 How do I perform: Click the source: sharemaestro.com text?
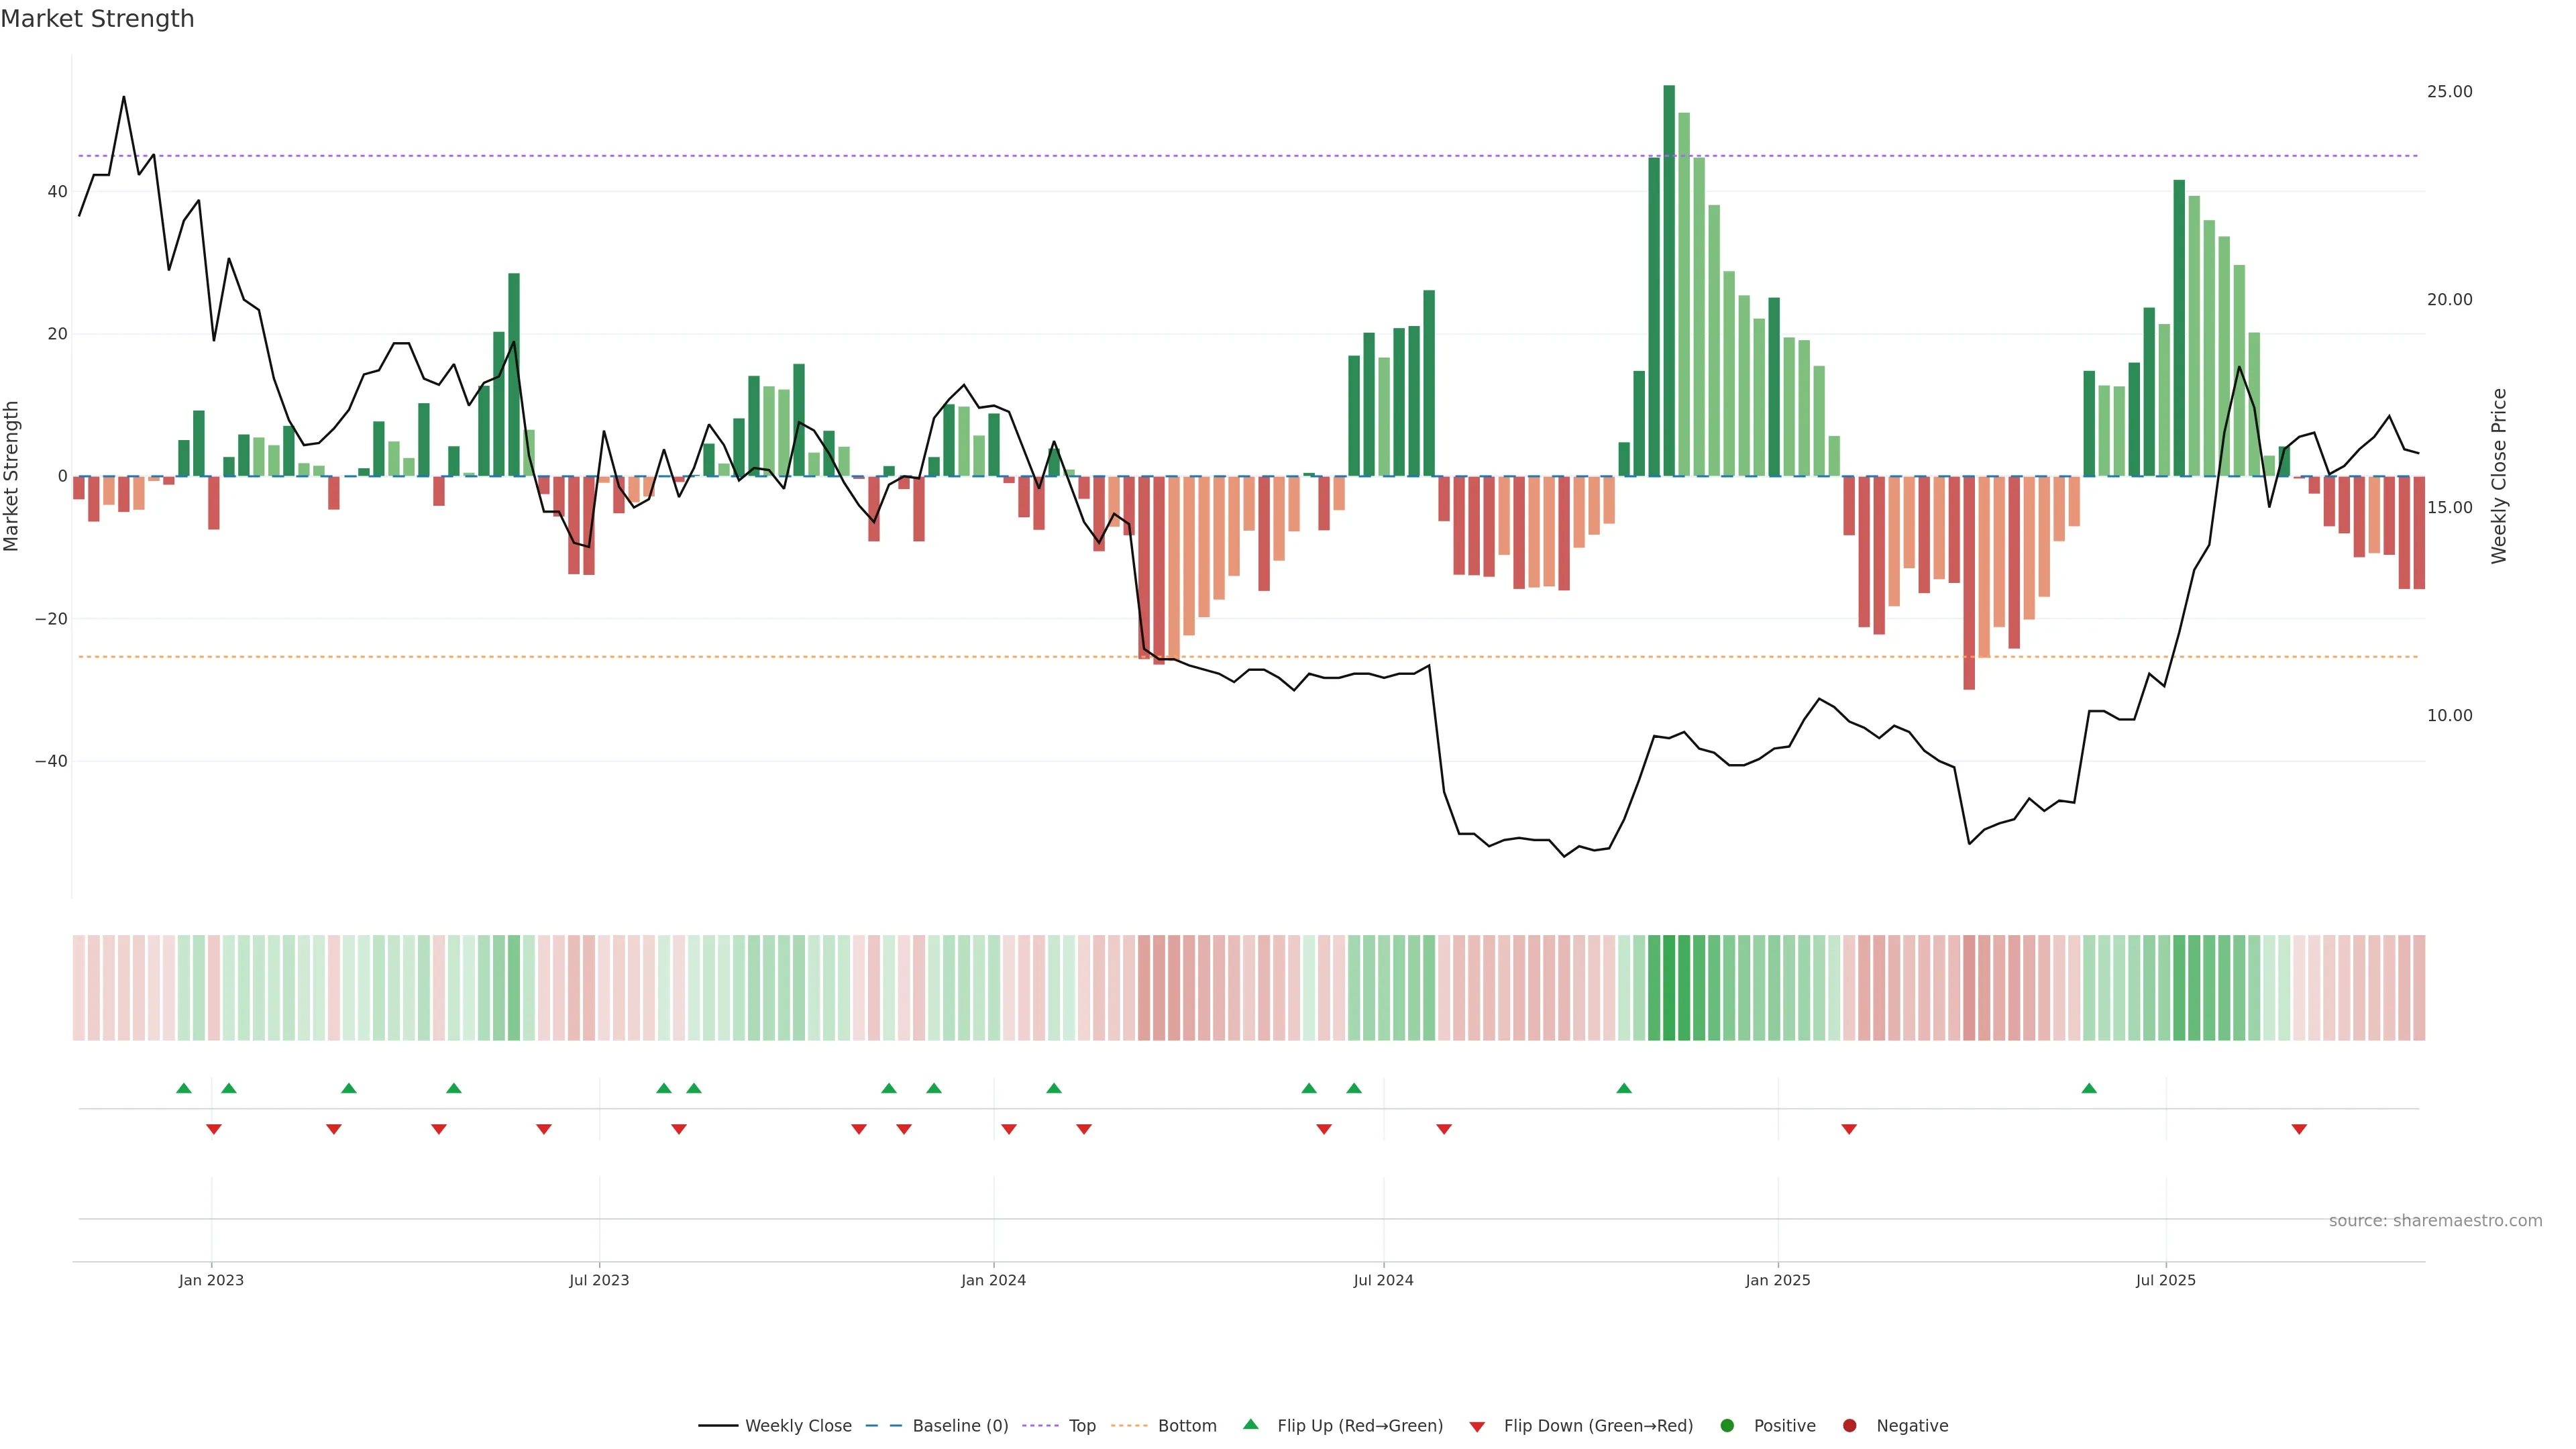click(2435, 1220)
